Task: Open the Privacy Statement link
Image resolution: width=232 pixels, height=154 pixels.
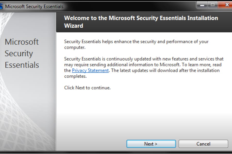Action: 90,70
